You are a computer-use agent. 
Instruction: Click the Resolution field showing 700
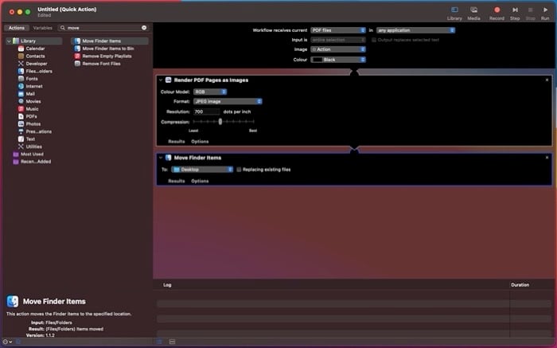pyautogui.click(x=207, y=111)
